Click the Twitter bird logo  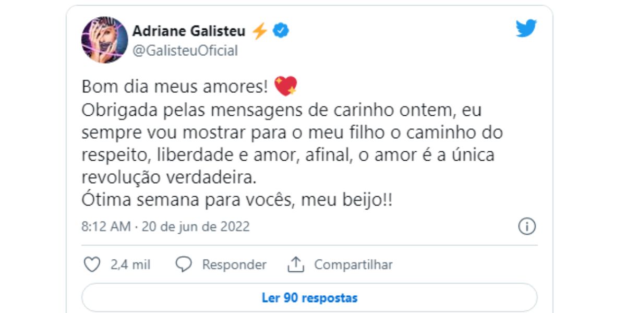point(526,29)
